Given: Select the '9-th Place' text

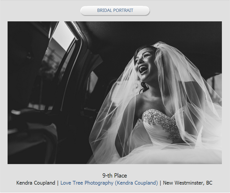Looking at the screenshot, I should [x=115, y=175].
